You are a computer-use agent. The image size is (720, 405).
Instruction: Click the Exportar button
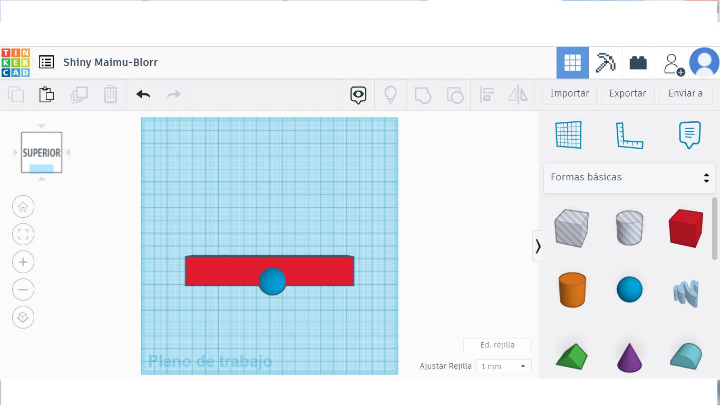click(x=628, y=94)
